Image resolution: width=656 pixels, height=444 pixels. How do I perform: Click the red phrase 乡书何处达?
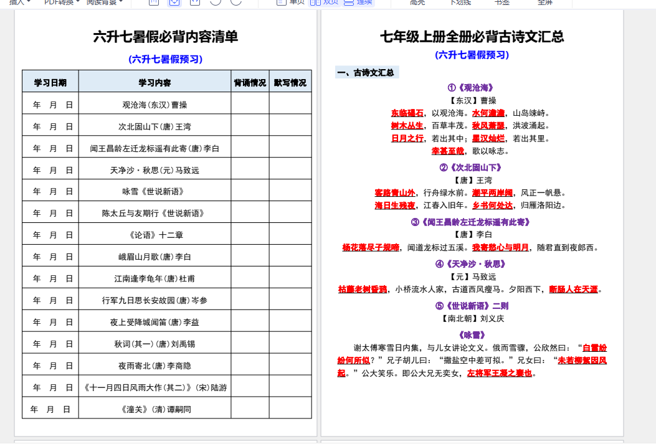[x=492, y=205]
